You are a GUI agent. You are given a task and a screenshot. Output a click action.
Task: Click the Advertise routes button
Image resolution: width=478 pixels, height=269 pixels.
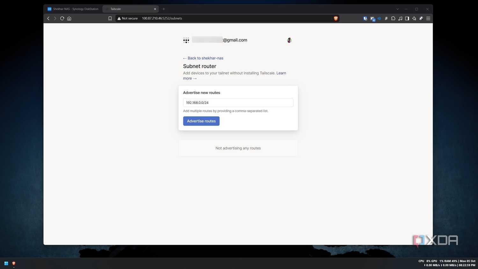(x=201, y=121)
